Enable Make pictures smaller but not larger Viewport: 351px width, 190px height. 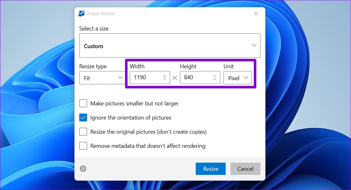[x=83, y=103]
